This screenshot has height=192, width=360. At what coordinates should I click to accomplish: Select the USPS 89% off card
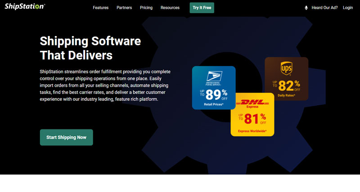(214, 88)
